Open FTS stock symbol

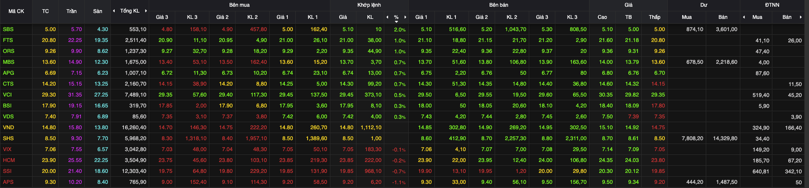(x=8, y=40)
